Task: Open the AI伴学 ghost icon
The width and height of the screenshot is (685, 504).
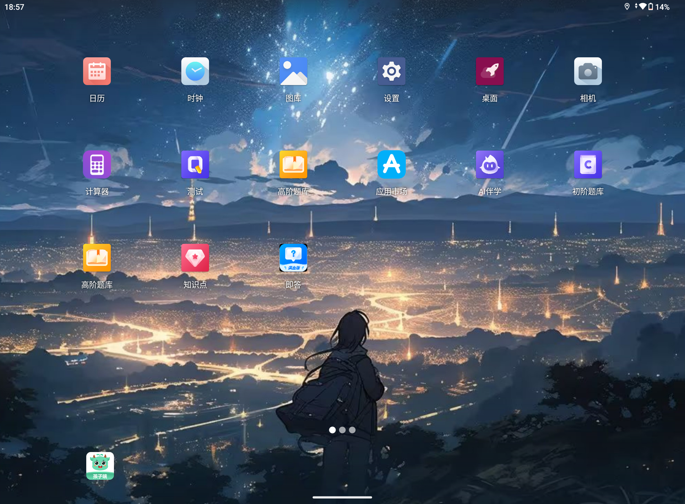Action: click(x=490, y=164)
